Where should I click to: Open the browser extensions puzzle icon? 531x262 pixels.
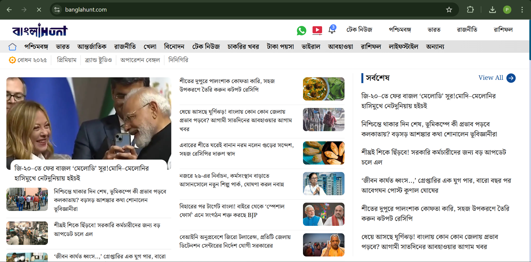470,10
